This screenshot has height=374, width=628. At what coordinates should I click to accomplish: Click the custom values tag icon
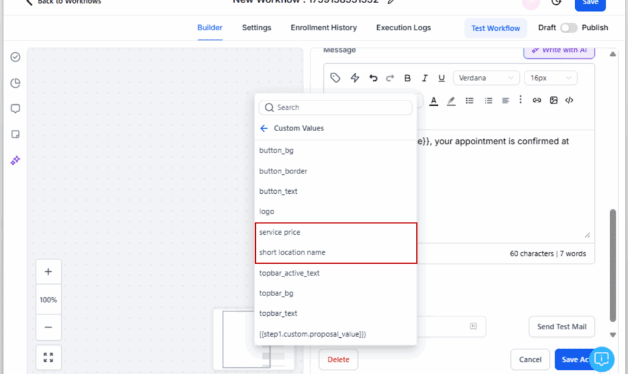pyautogui.click(x=335, y=78)
